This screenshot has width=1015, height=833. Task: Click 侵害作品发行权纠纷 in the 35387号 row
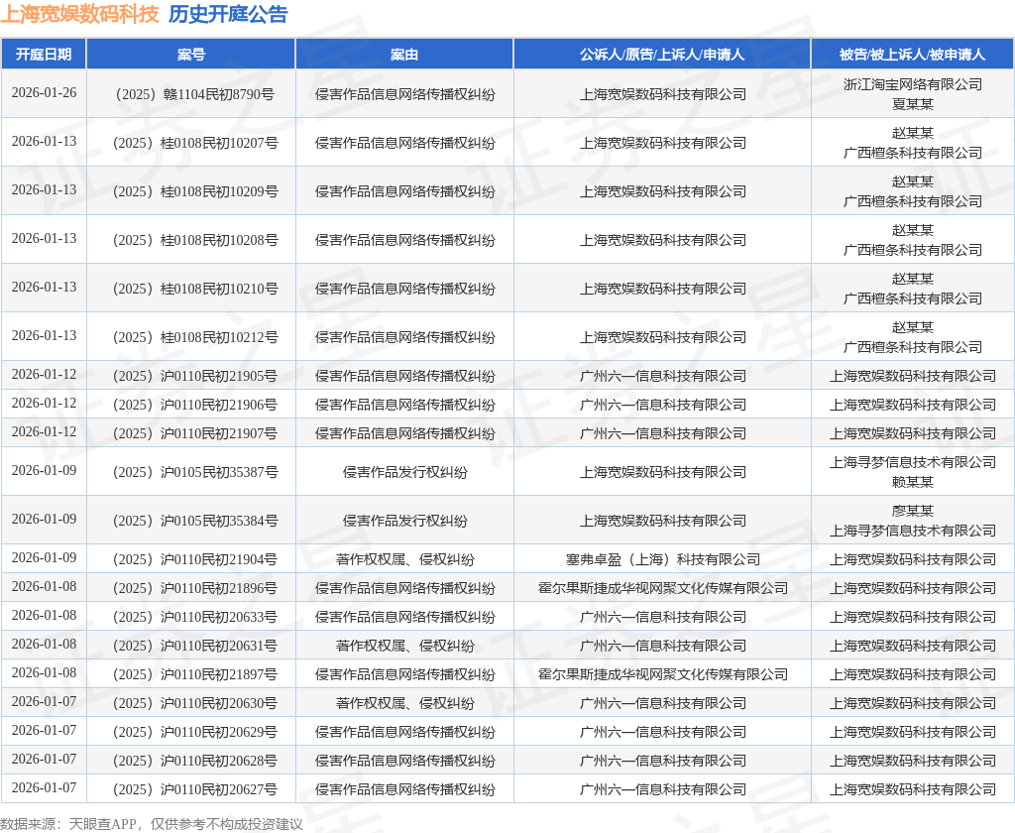coord(404,472)
